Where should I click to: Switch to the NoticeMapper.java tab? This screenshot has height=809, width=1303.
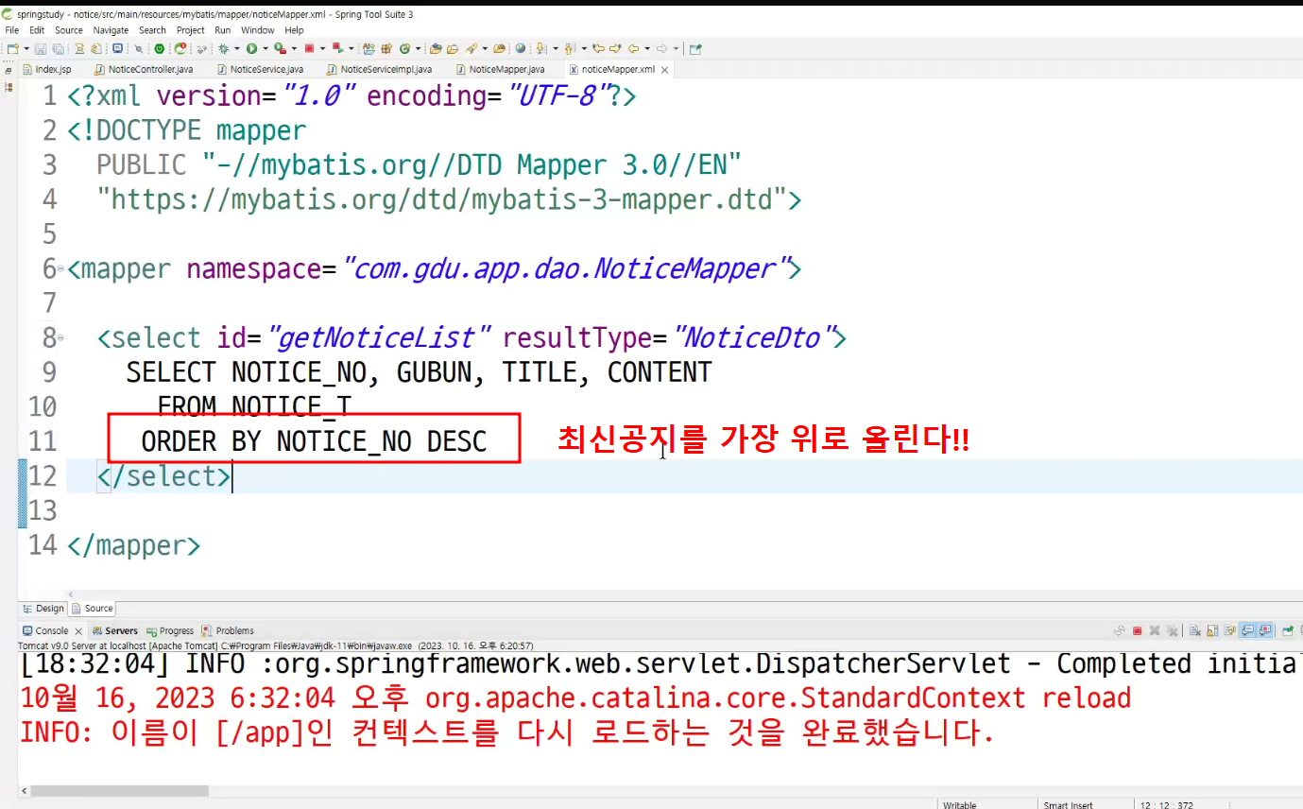[500, 70]
